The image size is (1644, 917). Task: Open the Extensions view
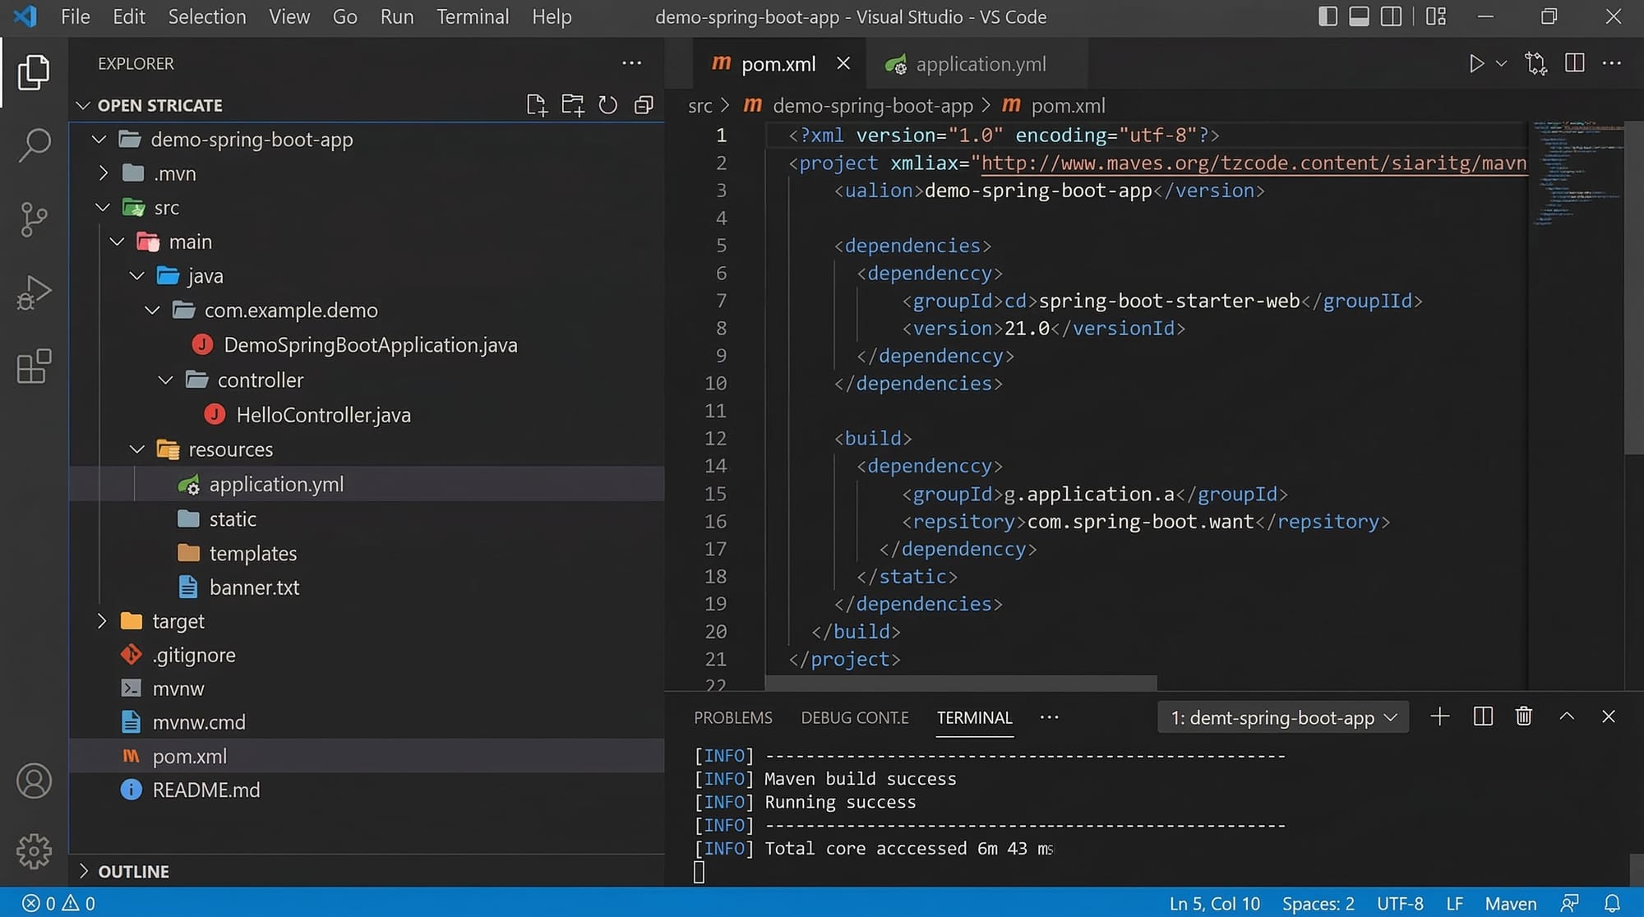tap(34, 366)
